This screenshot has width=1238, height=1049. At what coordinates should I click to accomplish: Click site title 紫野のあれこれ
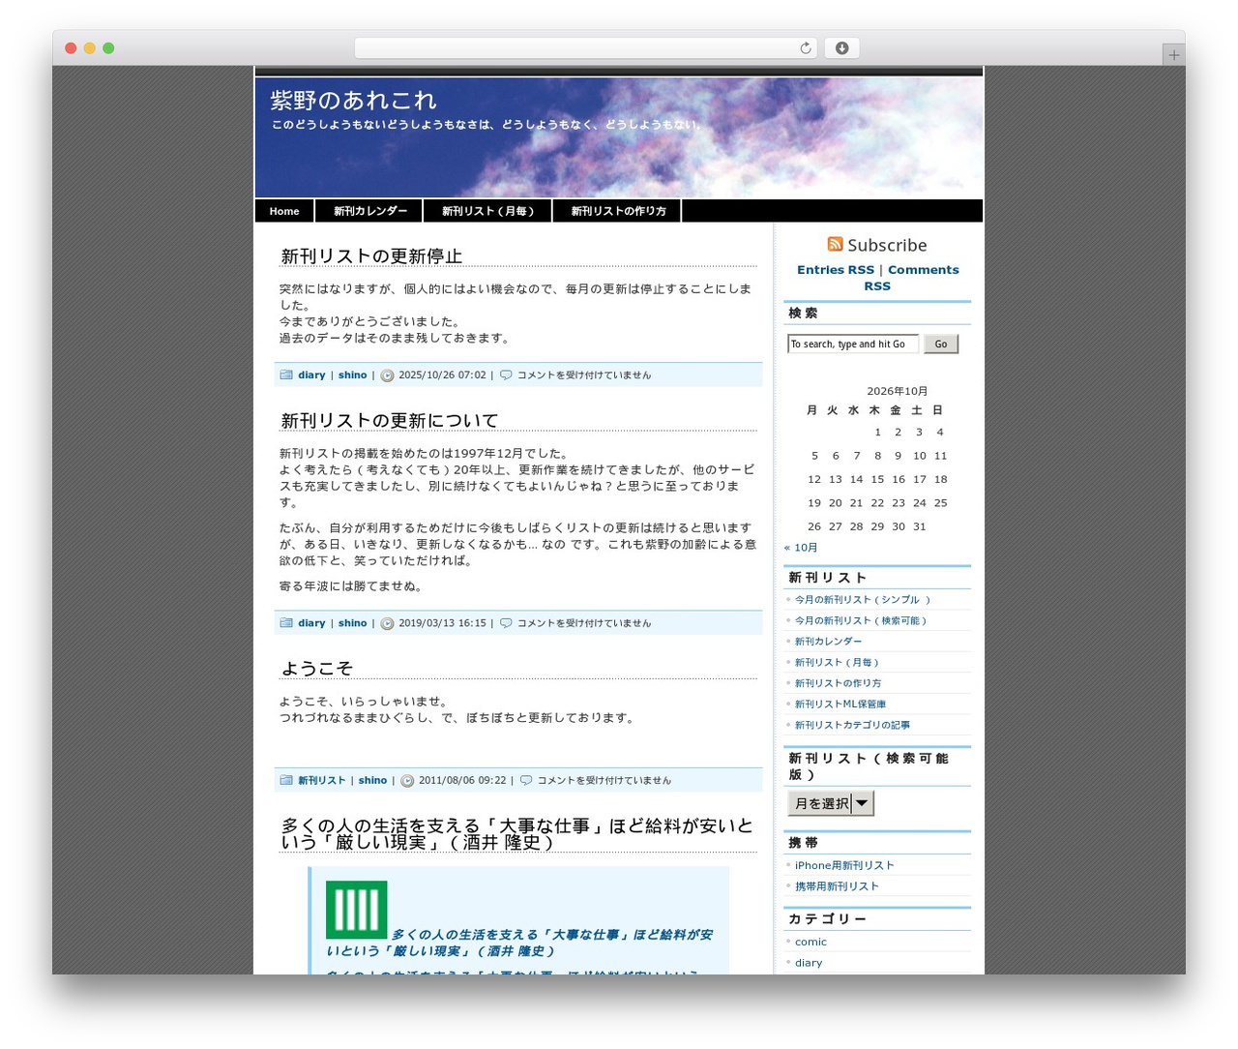point(353,101)
